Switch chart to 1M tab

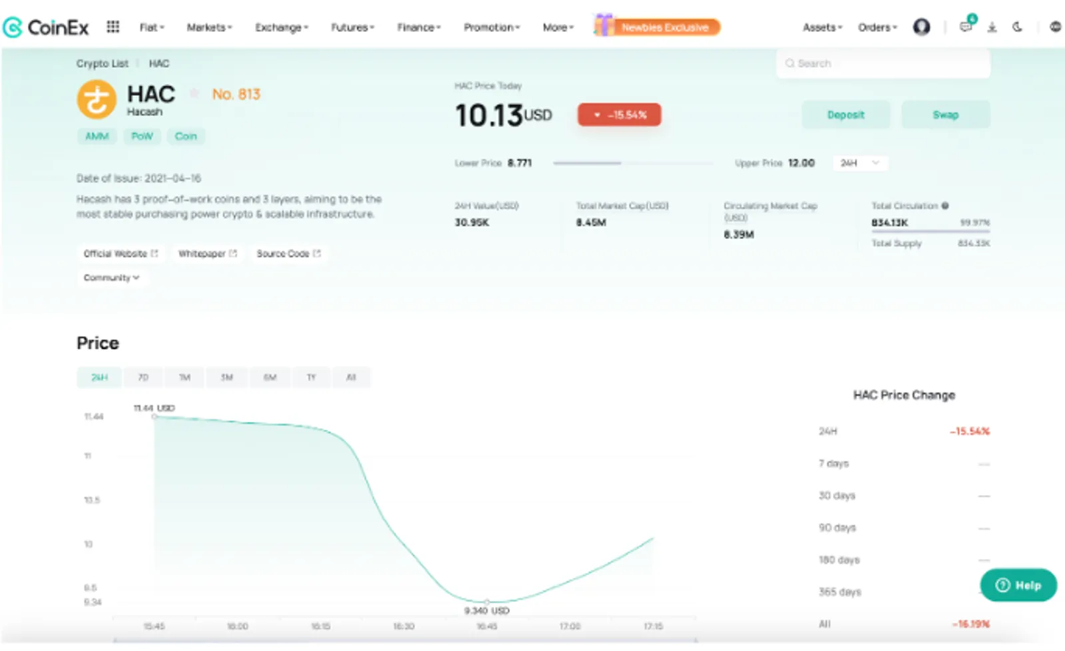click(x=184, y=377)
